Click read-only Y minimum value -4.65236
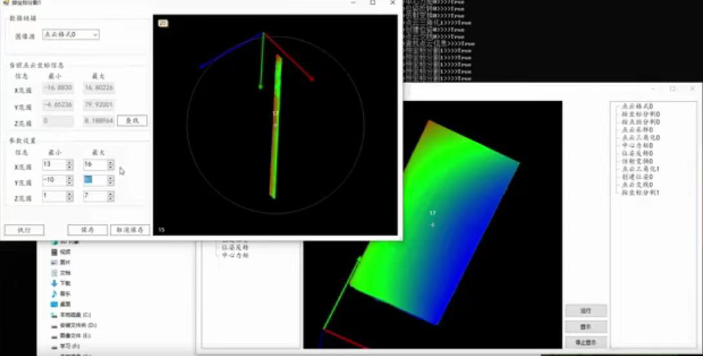Viewport: 703px width, 356px height. coord(58,104)
